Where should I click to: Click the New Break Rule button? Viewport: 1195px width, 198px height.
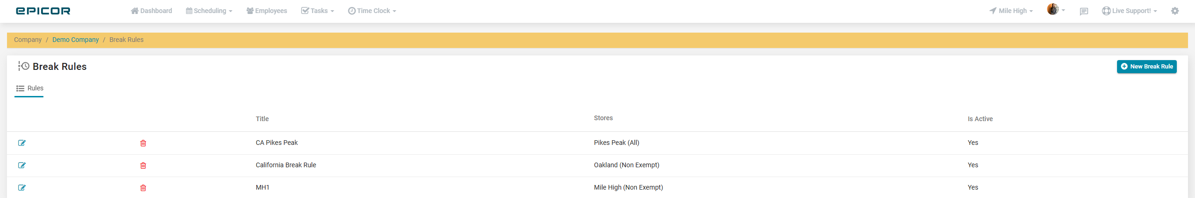click(1146, 67)
